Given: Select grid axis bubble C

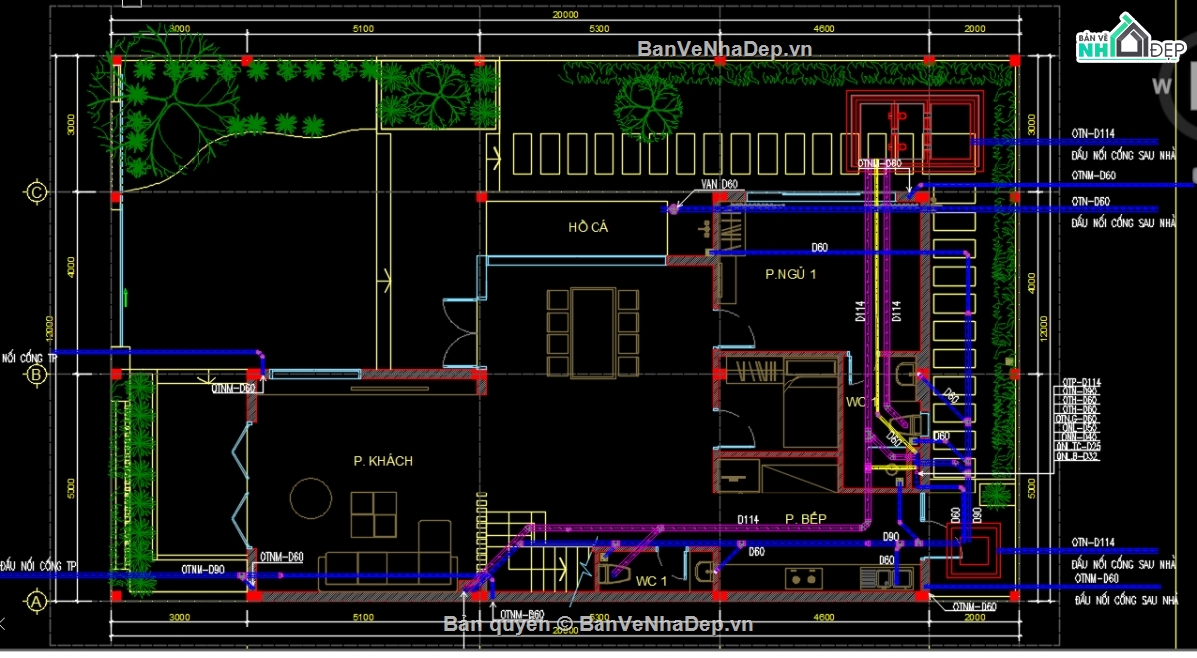Looking at the screenshot, I should (x=37, y=191).
